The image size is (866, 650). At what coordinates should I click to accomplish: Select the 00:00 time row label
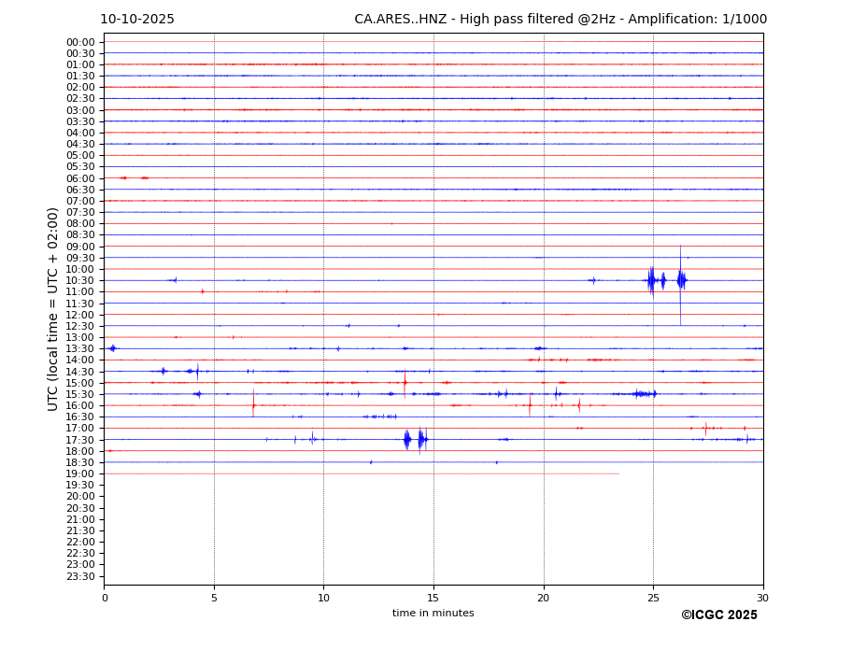point(80,42)
